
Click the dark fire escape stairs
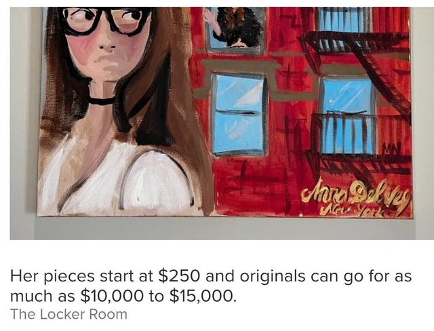(x=382, y=72)
